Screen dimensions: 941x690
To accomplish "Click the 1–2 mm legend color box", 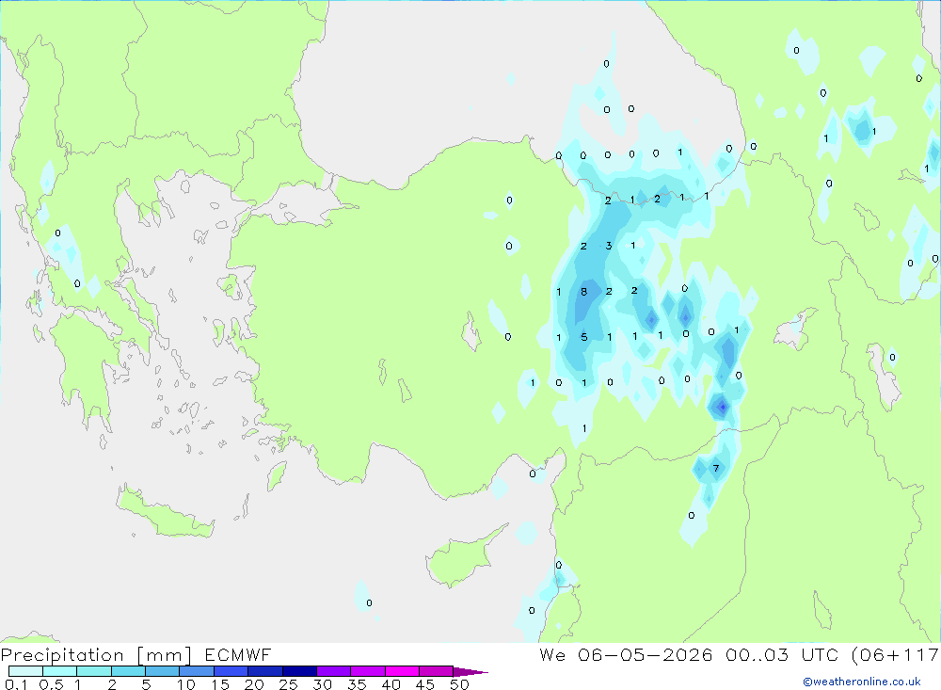I will coord(94,671).
